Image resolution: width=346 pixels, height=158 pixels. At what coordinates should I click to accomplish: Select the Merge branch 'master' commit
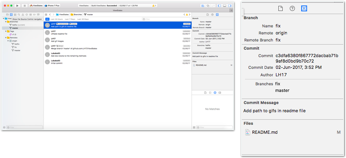[118, 47]
